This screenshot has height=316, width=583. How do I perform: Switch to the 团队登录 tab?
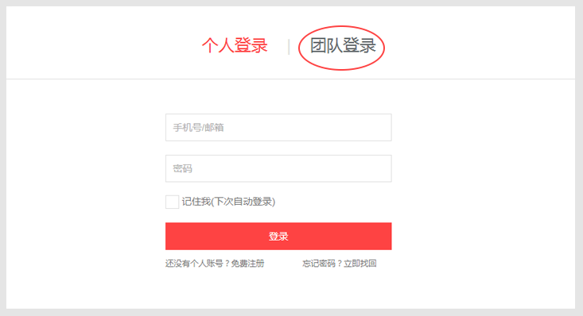coord(343,46)
